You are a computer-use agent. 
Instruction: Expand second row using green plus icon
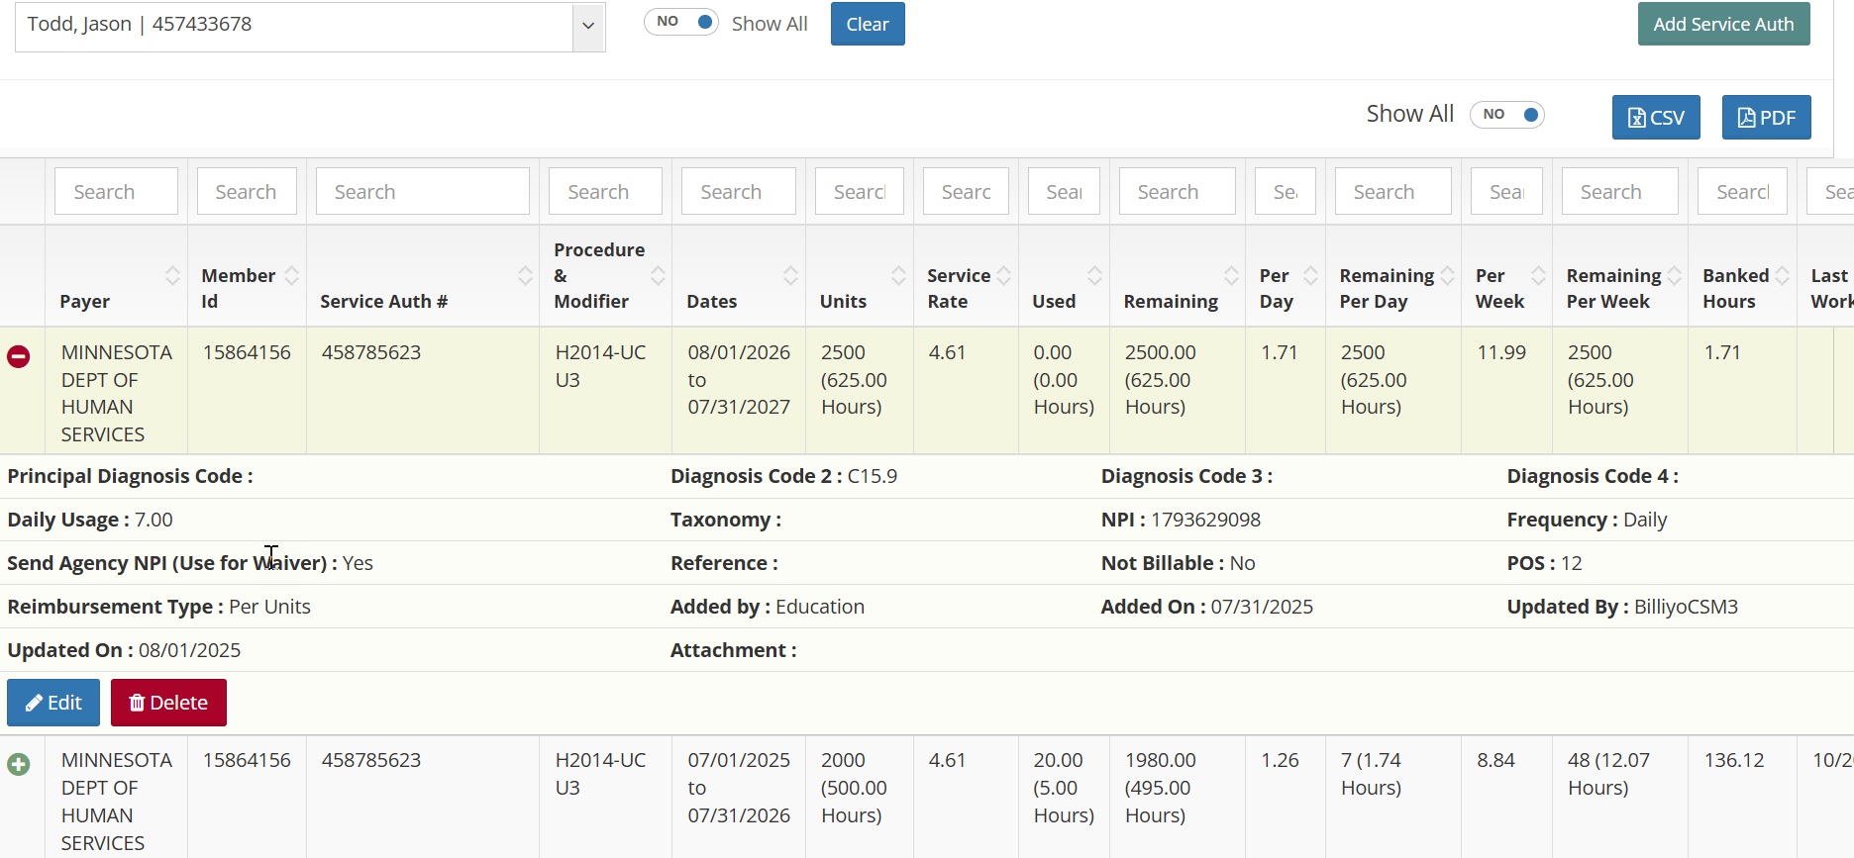[19, 764]
